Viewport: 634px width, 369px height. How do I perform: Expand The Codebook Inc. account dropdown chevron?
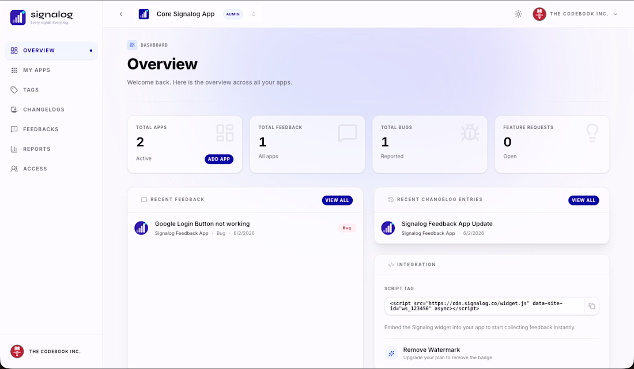[x=616, y=14]
